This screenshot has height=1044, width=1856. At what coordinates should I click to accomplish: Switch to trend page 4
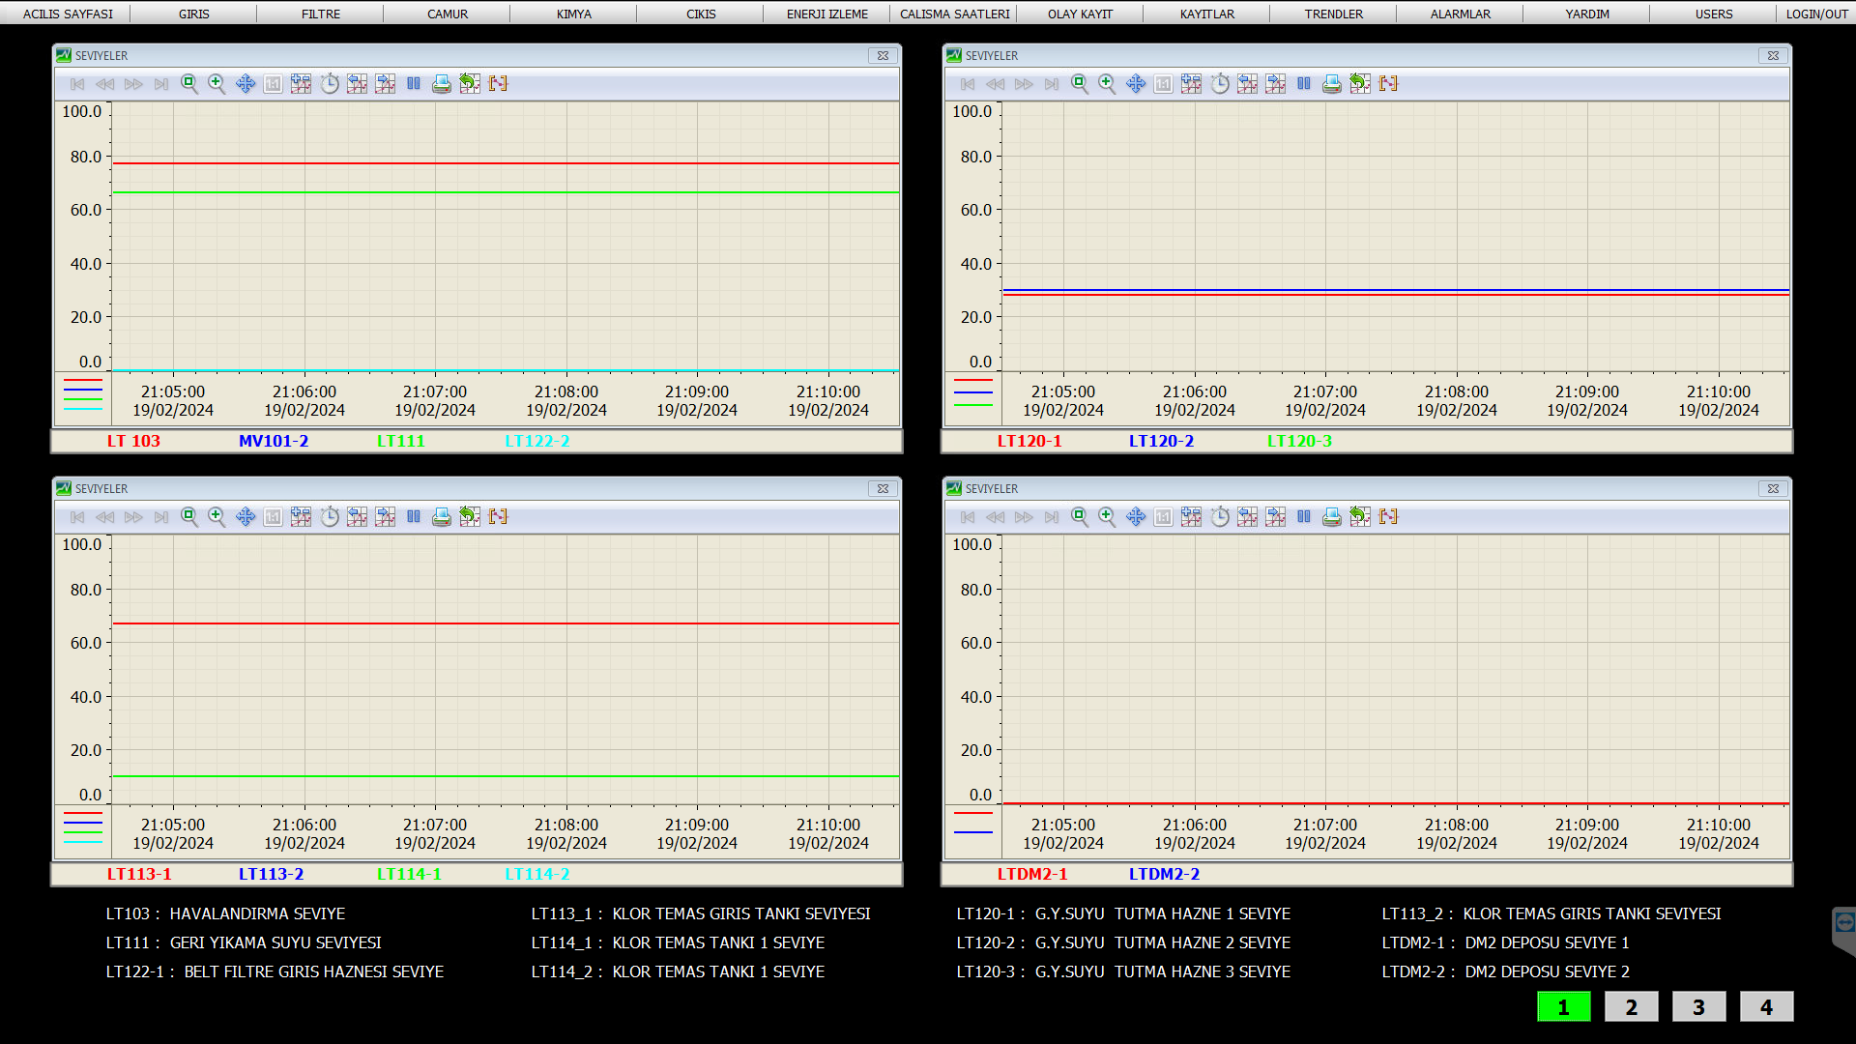pos(1766,1006)
